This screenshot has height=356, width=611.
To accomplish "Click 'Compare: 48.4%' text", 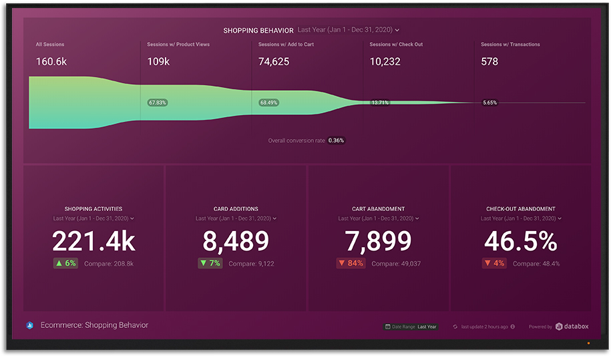I will pos(536,264).
